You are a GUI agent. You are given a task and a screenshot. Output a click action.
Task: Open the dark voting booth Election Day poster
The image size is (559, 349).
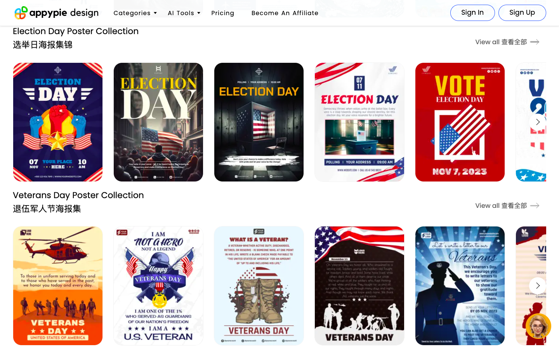pyautogui.click(x=259, y=122)
